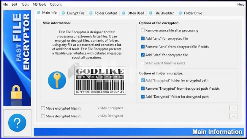
Task: Click the Main Info tab bullet icon
Action: tap(39, 12)
